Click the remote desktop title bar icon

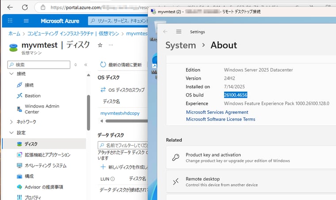(x=153, y=12)
